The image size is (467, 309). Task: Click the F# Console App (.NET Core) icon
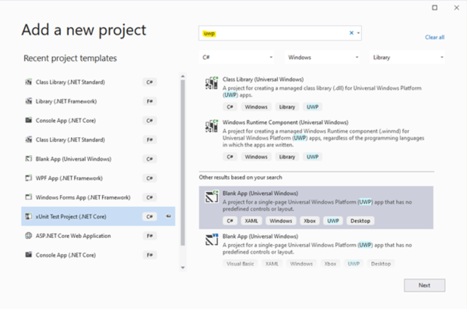29,255
